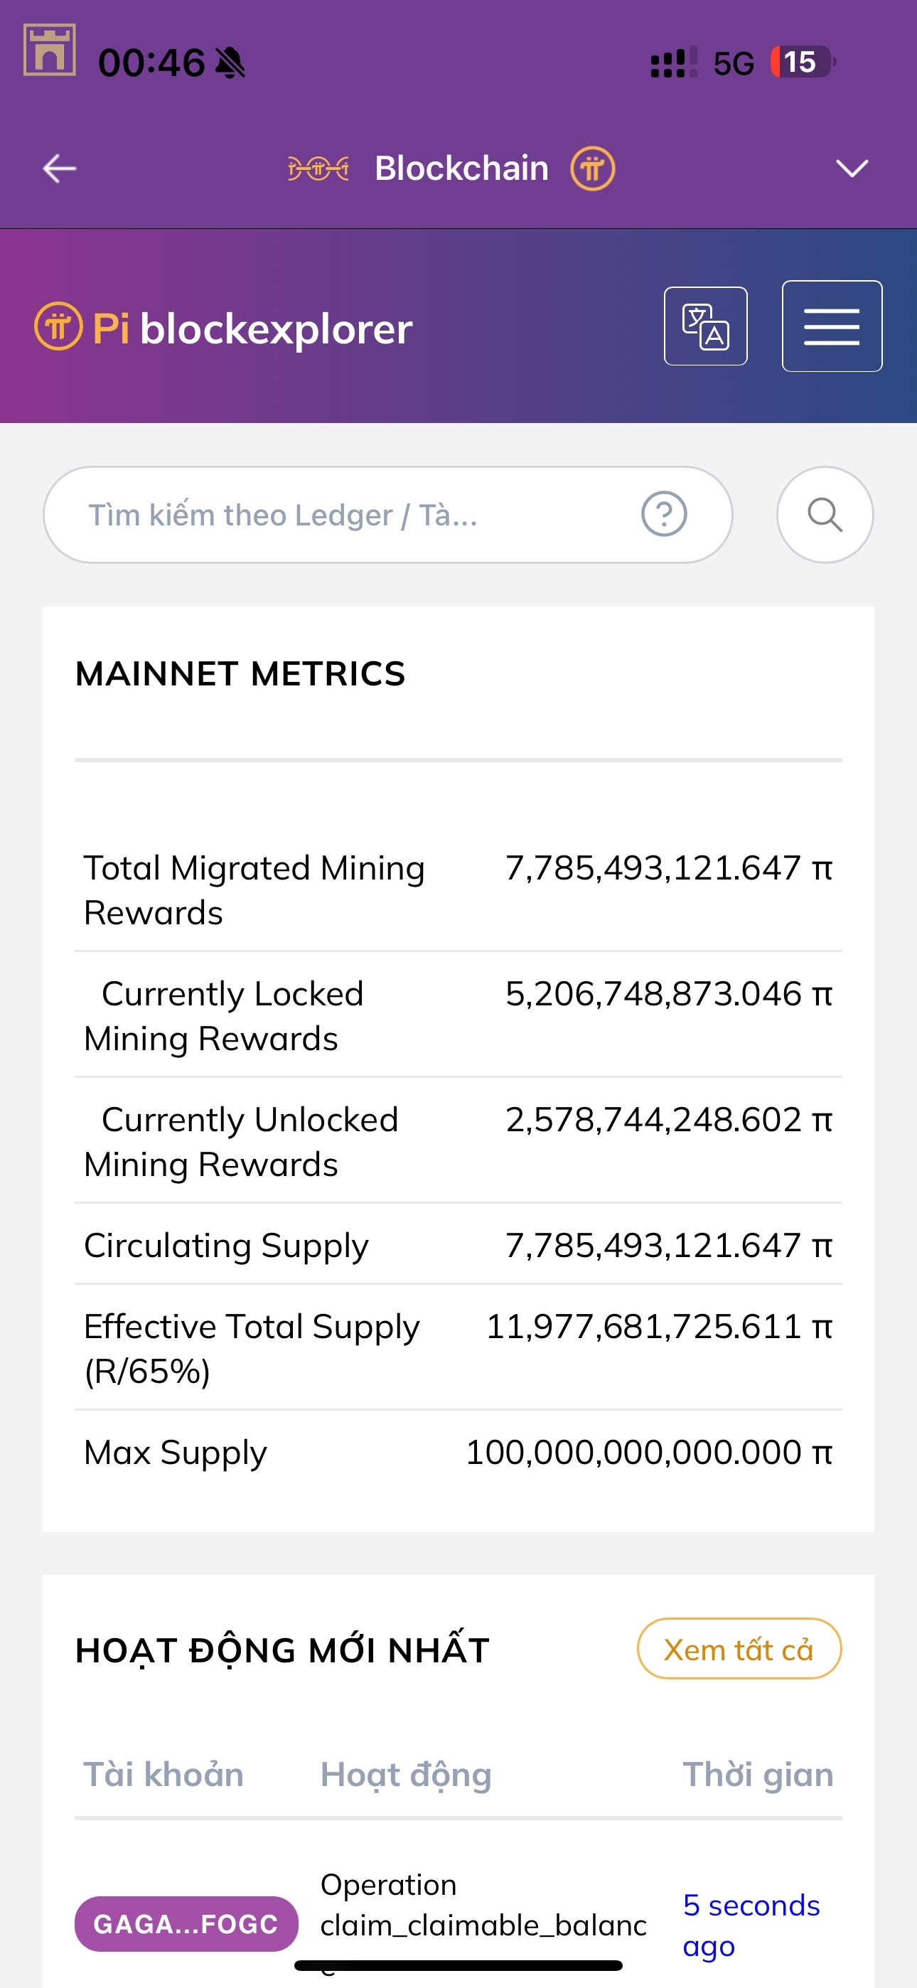
Task: Open the GAGA...FOGC account badge
Action: (186, 1923)
